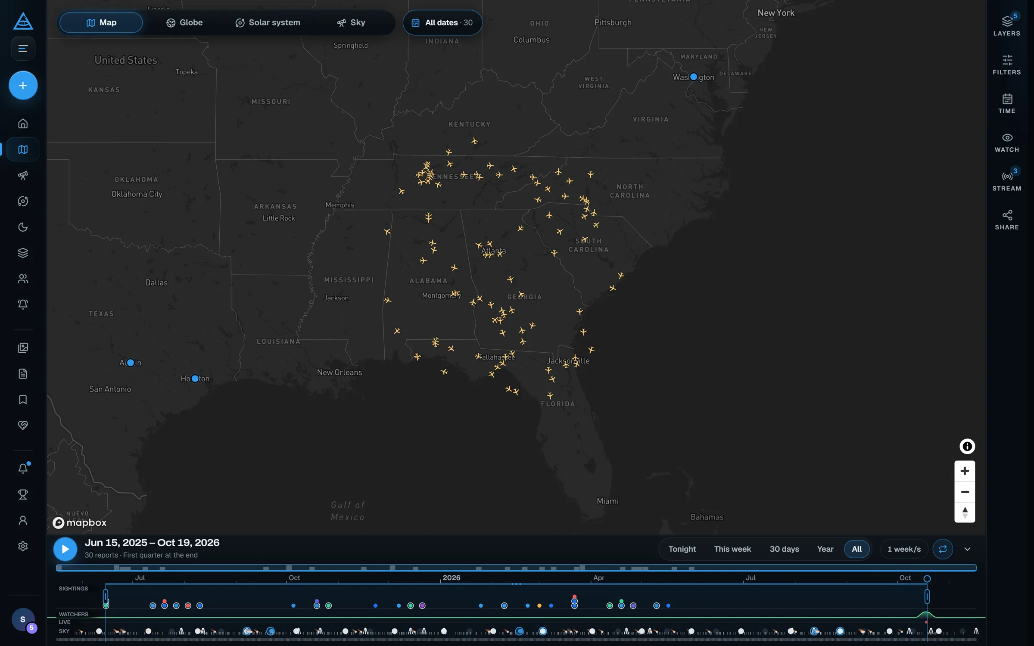This screenshot has width=1034, height=646.
Task: Click the blue timeline overview range bar
Action: coord(516,568)
